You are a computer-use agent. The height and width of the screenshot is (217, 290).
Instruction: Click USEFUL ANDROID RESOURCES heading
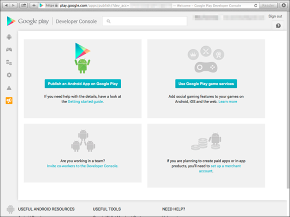[x=46, y=209]
